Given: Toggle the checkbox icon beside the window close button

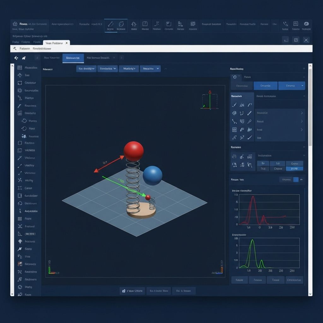Looking at the screenshot, I should coord(296,40).
